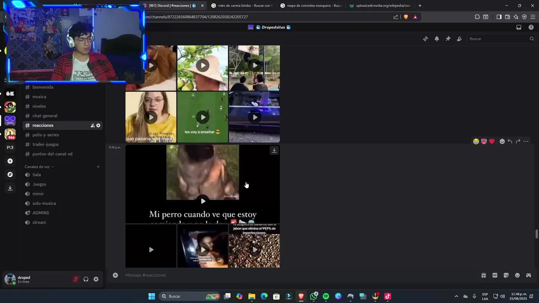Play the car video thumbnail
The image size is (539, 303).
point(255,117)
